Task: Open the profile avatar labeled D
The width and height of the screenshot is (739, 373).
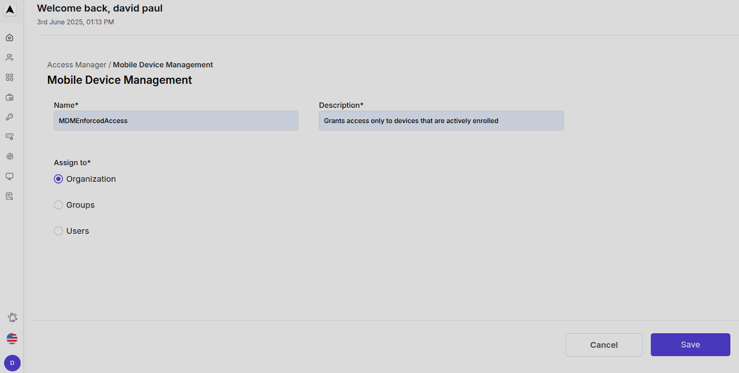Action: tap(12, 363)
